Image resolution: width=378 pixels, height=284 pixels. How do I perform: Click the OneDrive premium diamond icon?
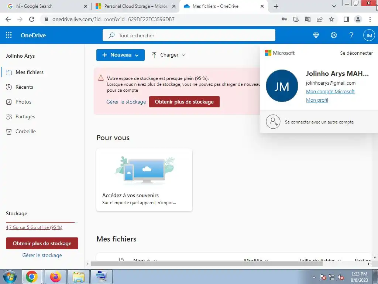click(x=316, y=35)
